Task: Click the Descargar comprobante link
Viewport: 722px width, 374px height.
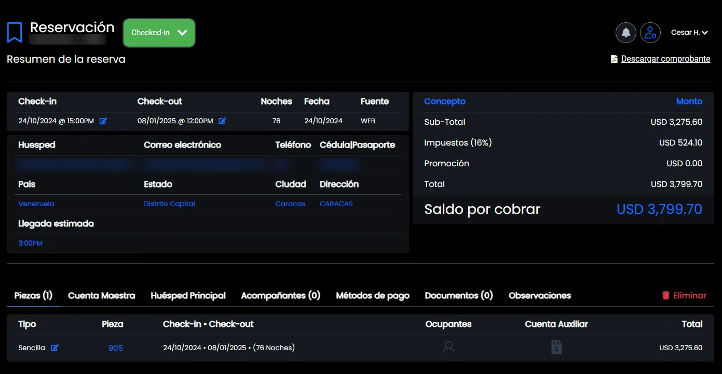Action: 665,59
